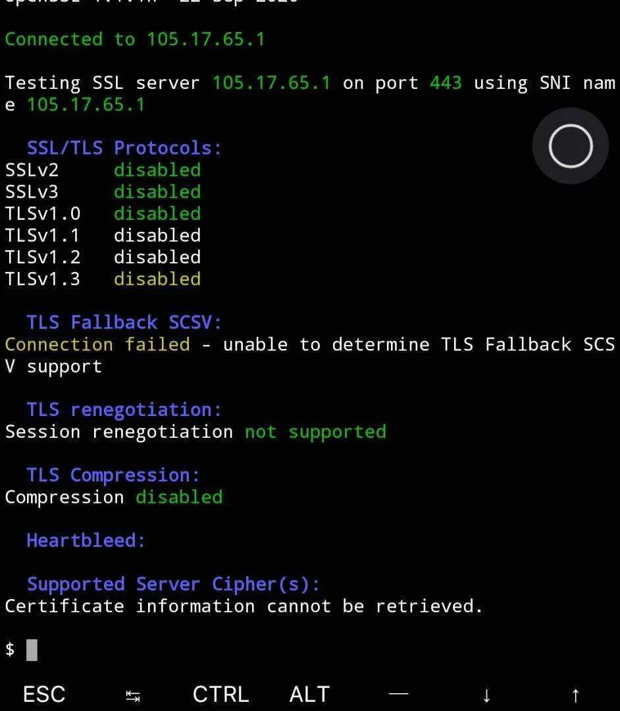Tap the disabled status next to SSLv2
The height and width of the screenshot is (711, 620).
point(157,170)
